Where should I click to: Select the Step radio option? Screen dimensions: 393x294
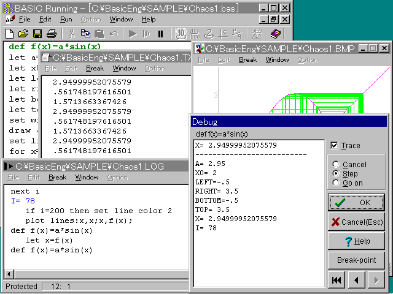(x=335, y=174)
